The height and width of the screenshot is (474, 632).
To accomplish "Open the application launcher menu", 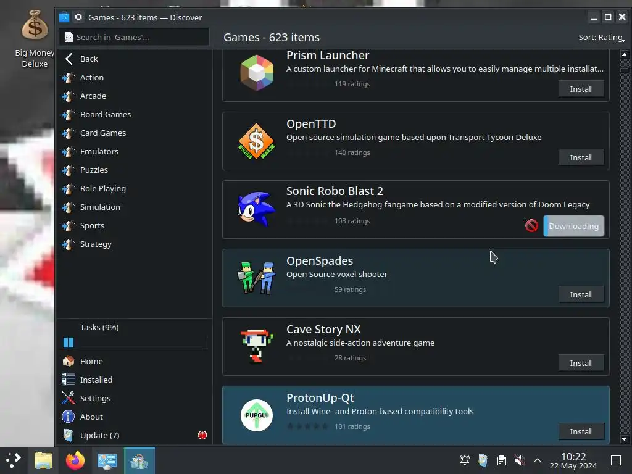I will click(x=14, y=460).
